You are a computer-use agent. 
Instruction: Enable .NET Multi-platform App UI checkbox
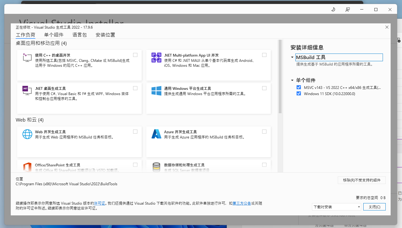(x=264, y=55)
